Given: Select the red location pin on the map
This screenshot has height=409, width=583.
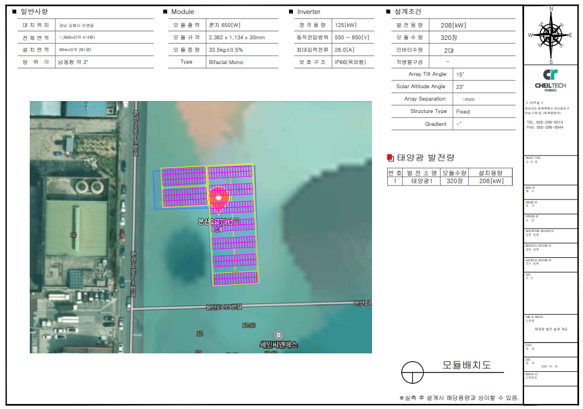Looking at the screenshot, I should [218, 198].
